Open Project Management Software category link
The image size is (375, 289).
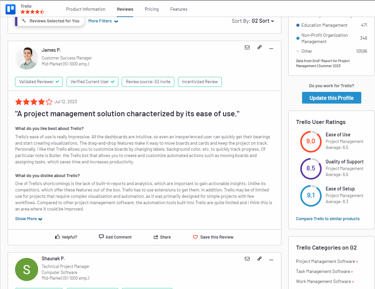(325, 262)
